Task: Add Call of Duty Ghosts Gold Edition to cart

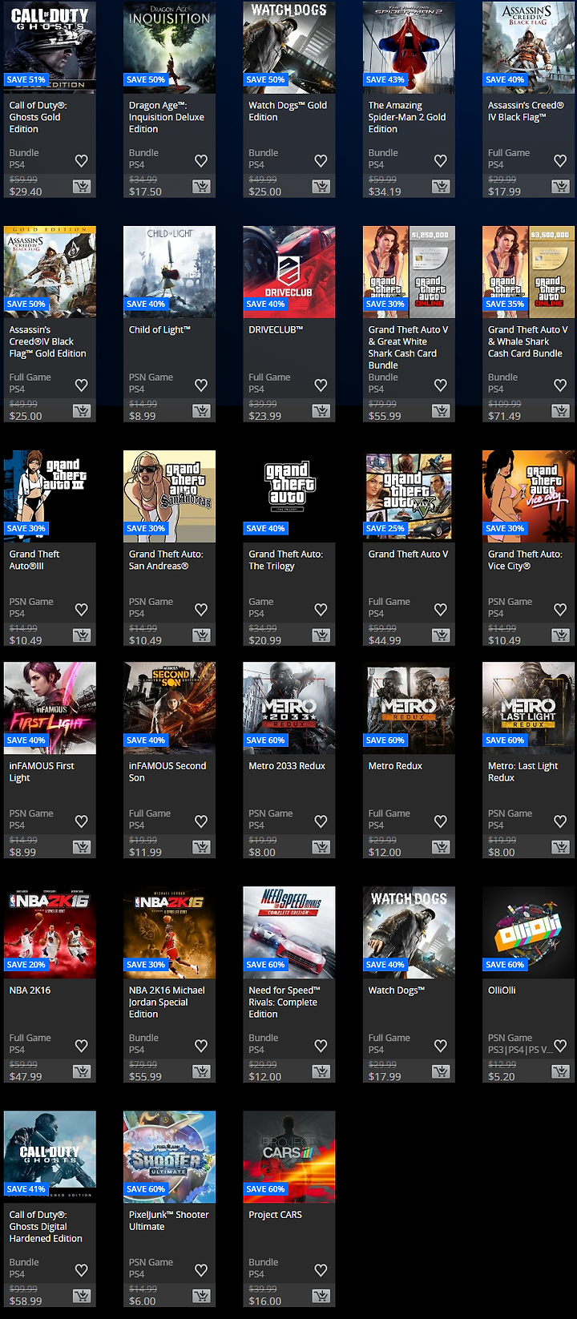Action: (82, 187)
